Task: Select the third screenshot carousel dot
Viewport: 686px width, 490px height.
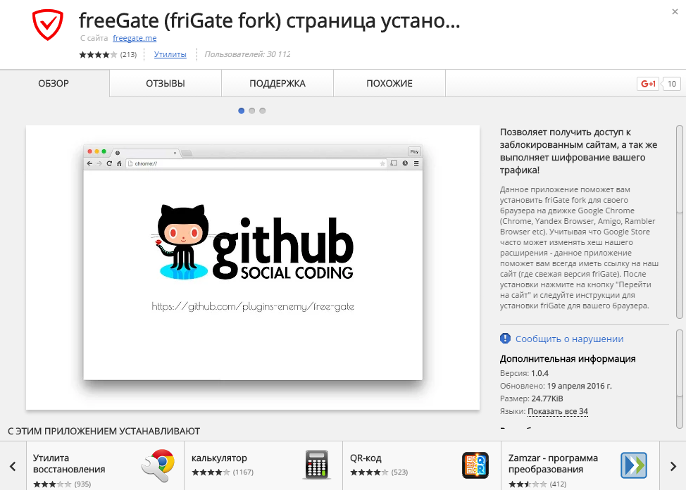Action: (x=262, y=111)
